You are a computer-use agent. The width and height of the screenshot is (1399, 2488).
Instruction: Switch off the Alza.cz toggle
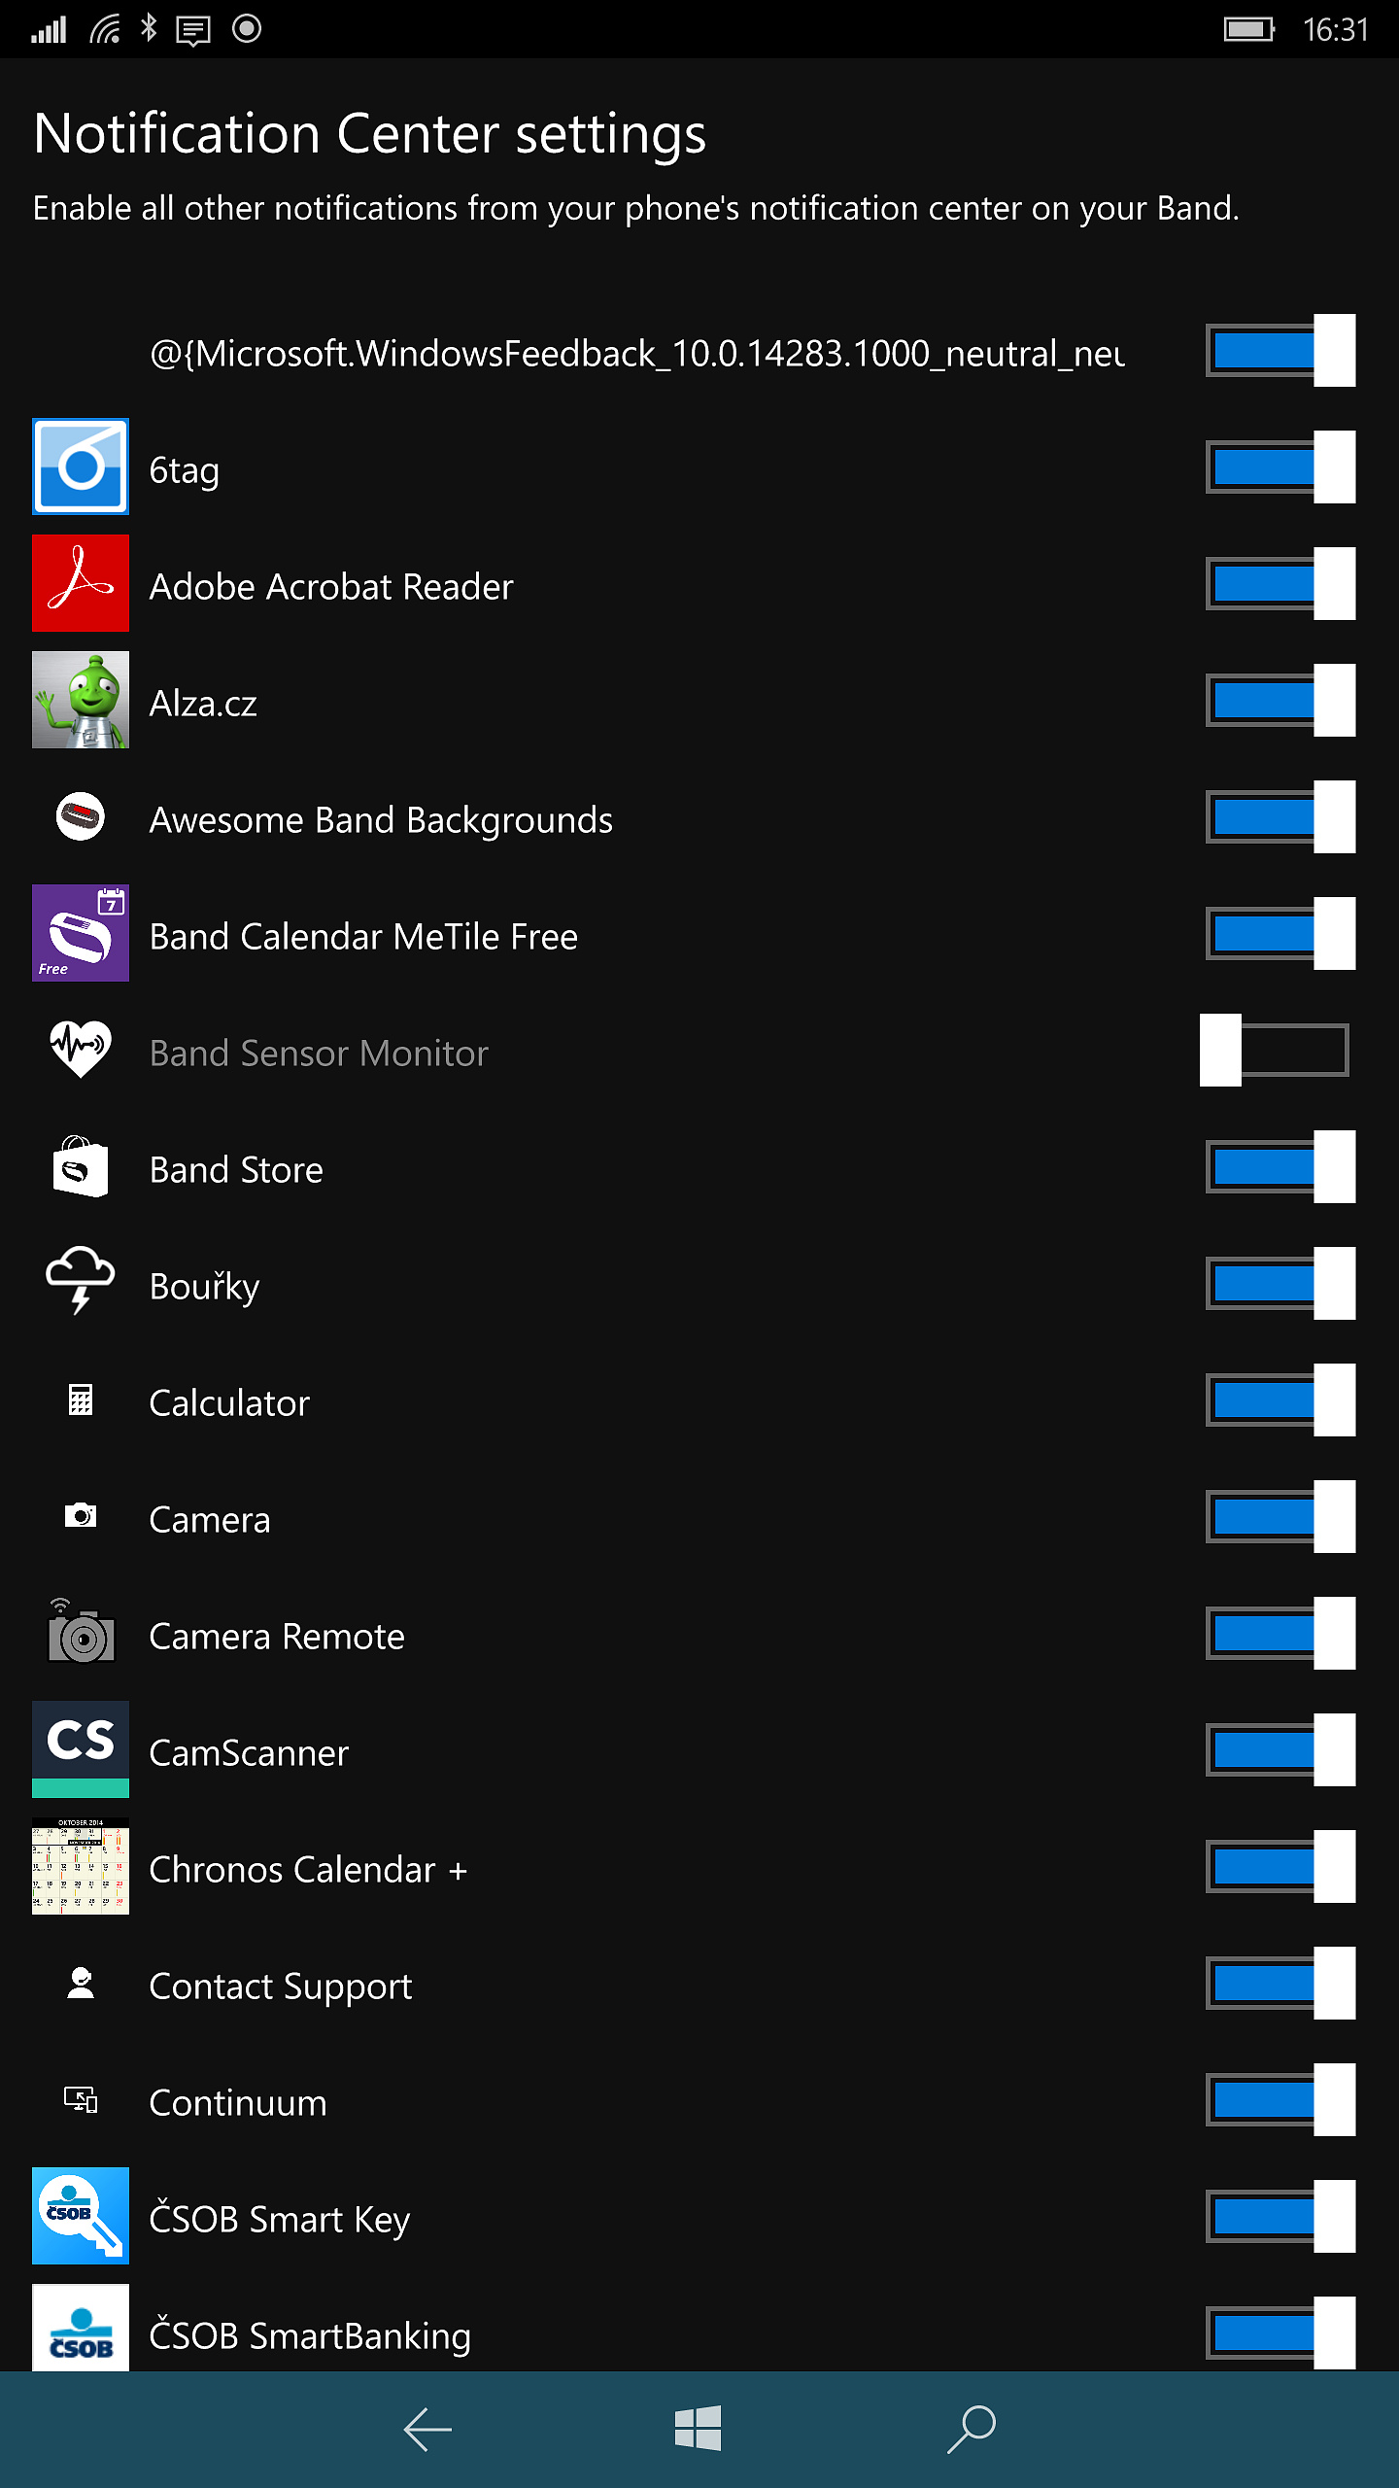[1280, 700]
